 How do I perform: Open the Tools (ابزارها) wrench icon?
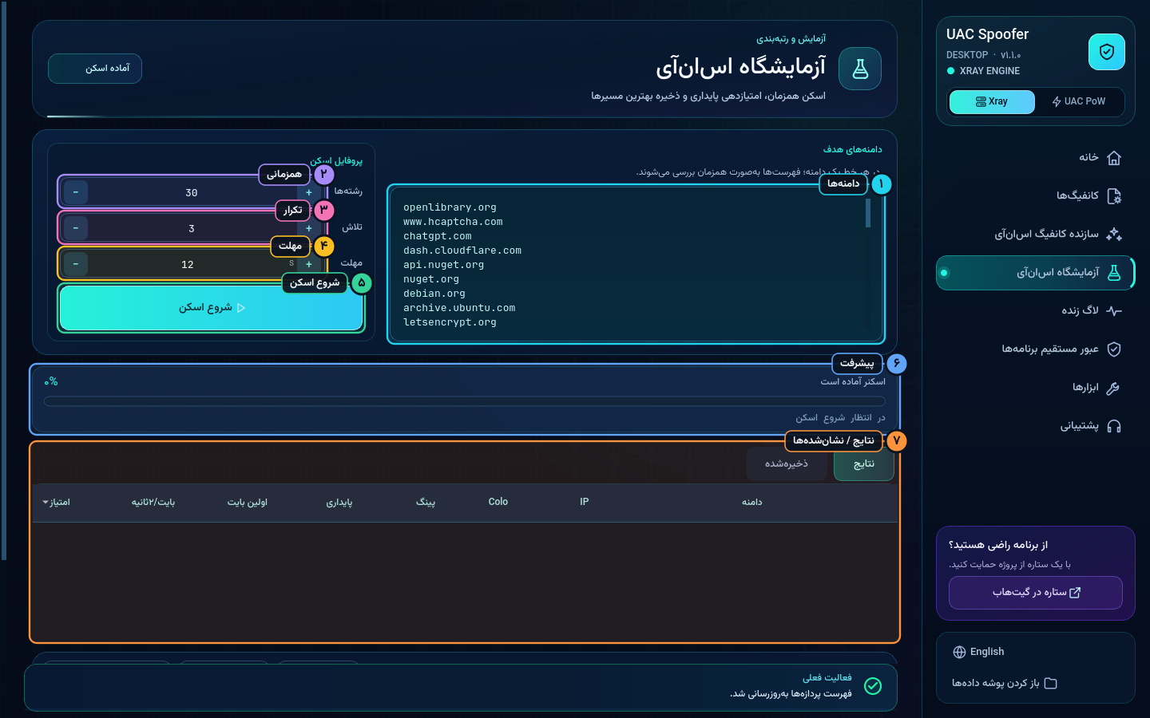click(1114, 388)
